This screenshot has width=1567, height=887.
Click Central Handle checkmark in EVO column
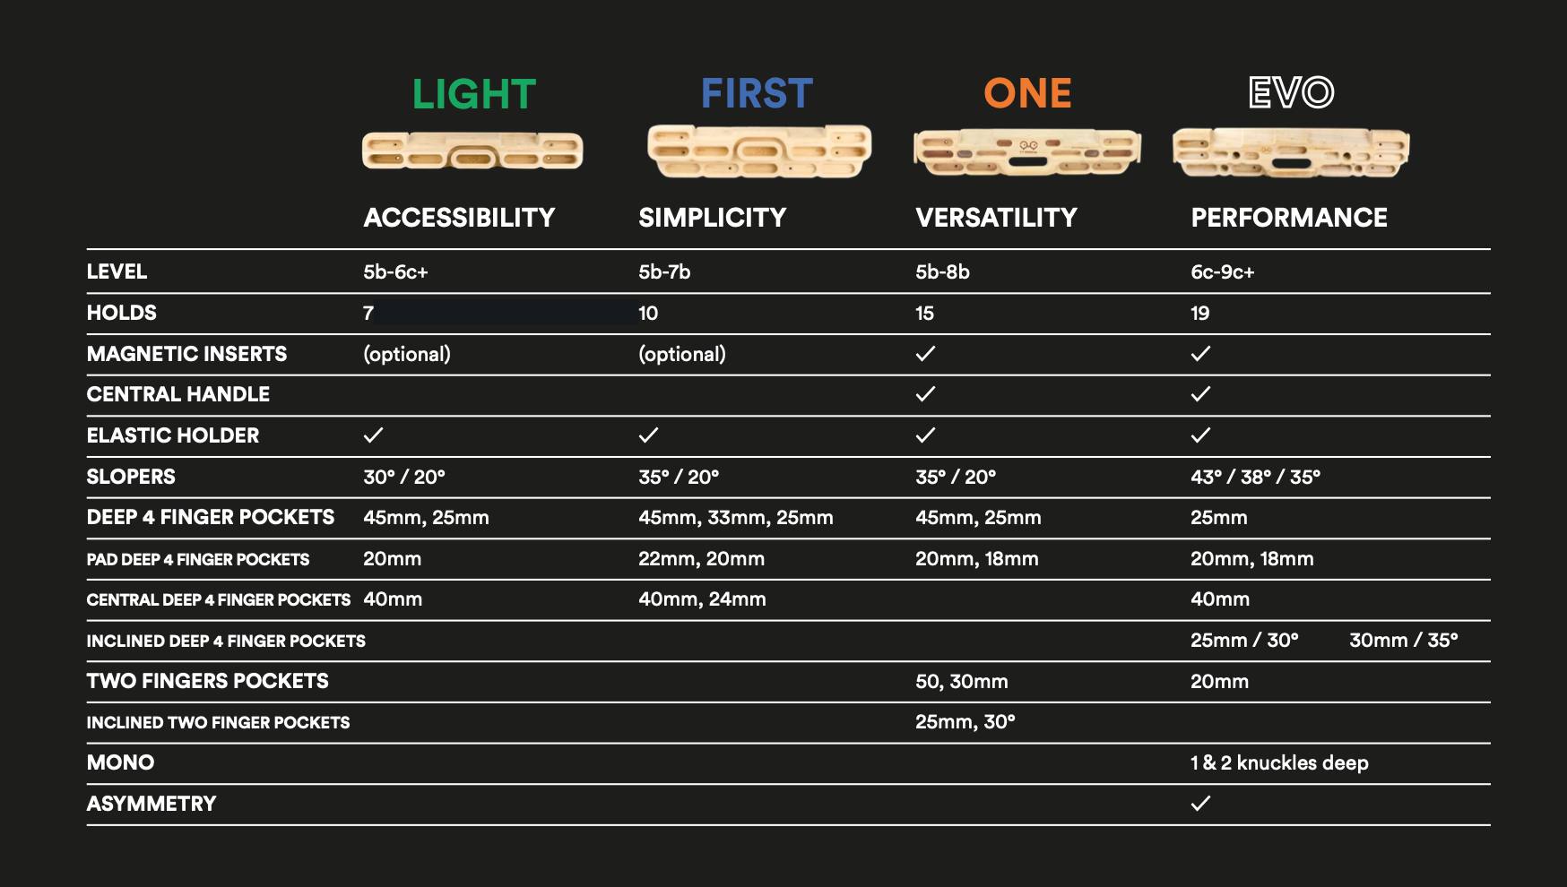pyautogui.click(x=1200, y=393)
